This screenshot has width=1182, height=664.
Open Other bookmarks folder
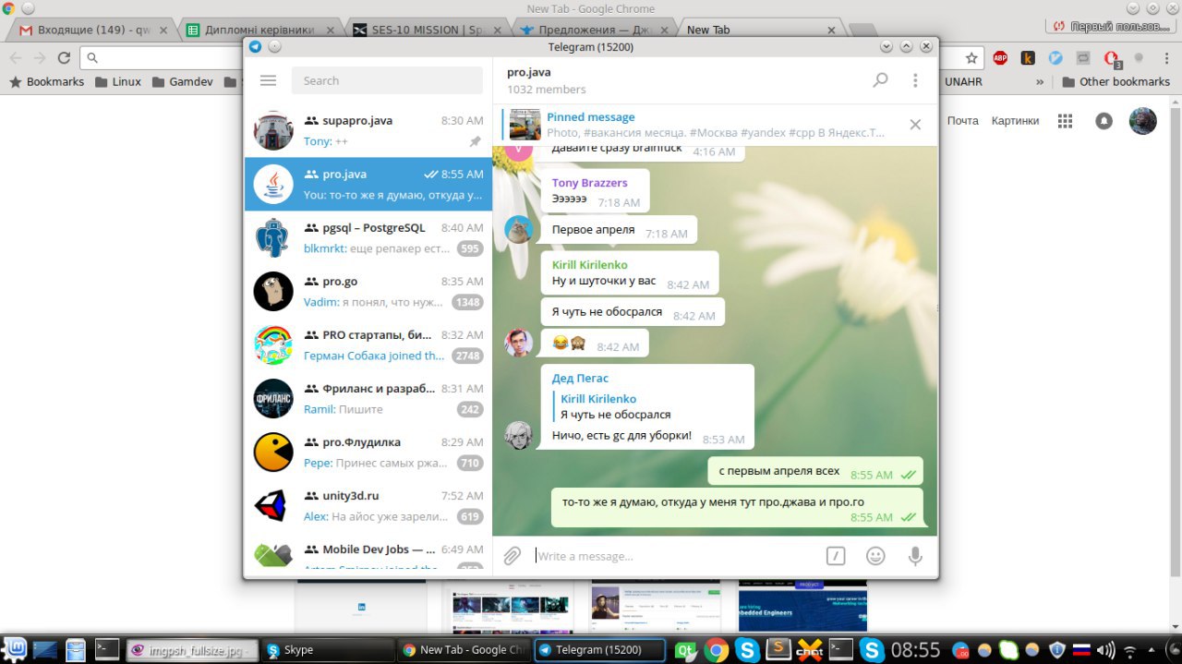click(x=1116, y=81)
